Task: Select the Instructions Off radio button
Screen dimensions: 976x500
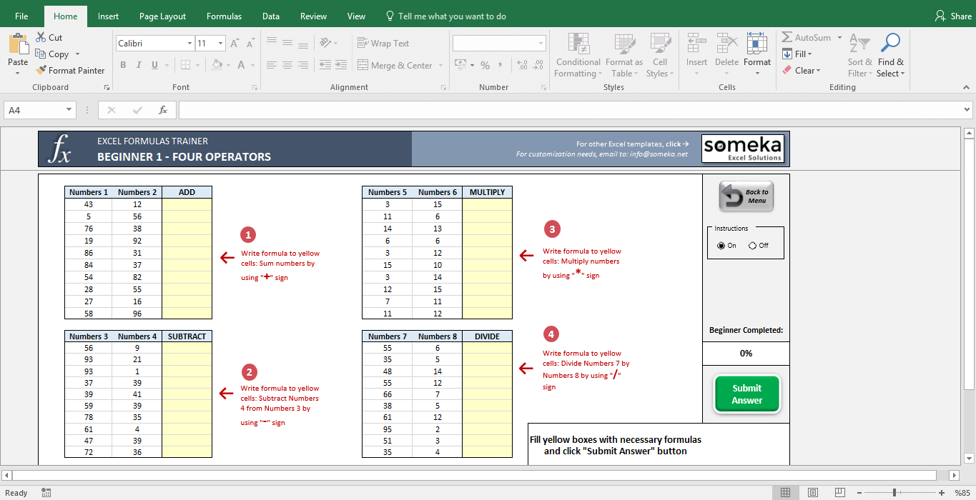Action: [x=752, y=246]
